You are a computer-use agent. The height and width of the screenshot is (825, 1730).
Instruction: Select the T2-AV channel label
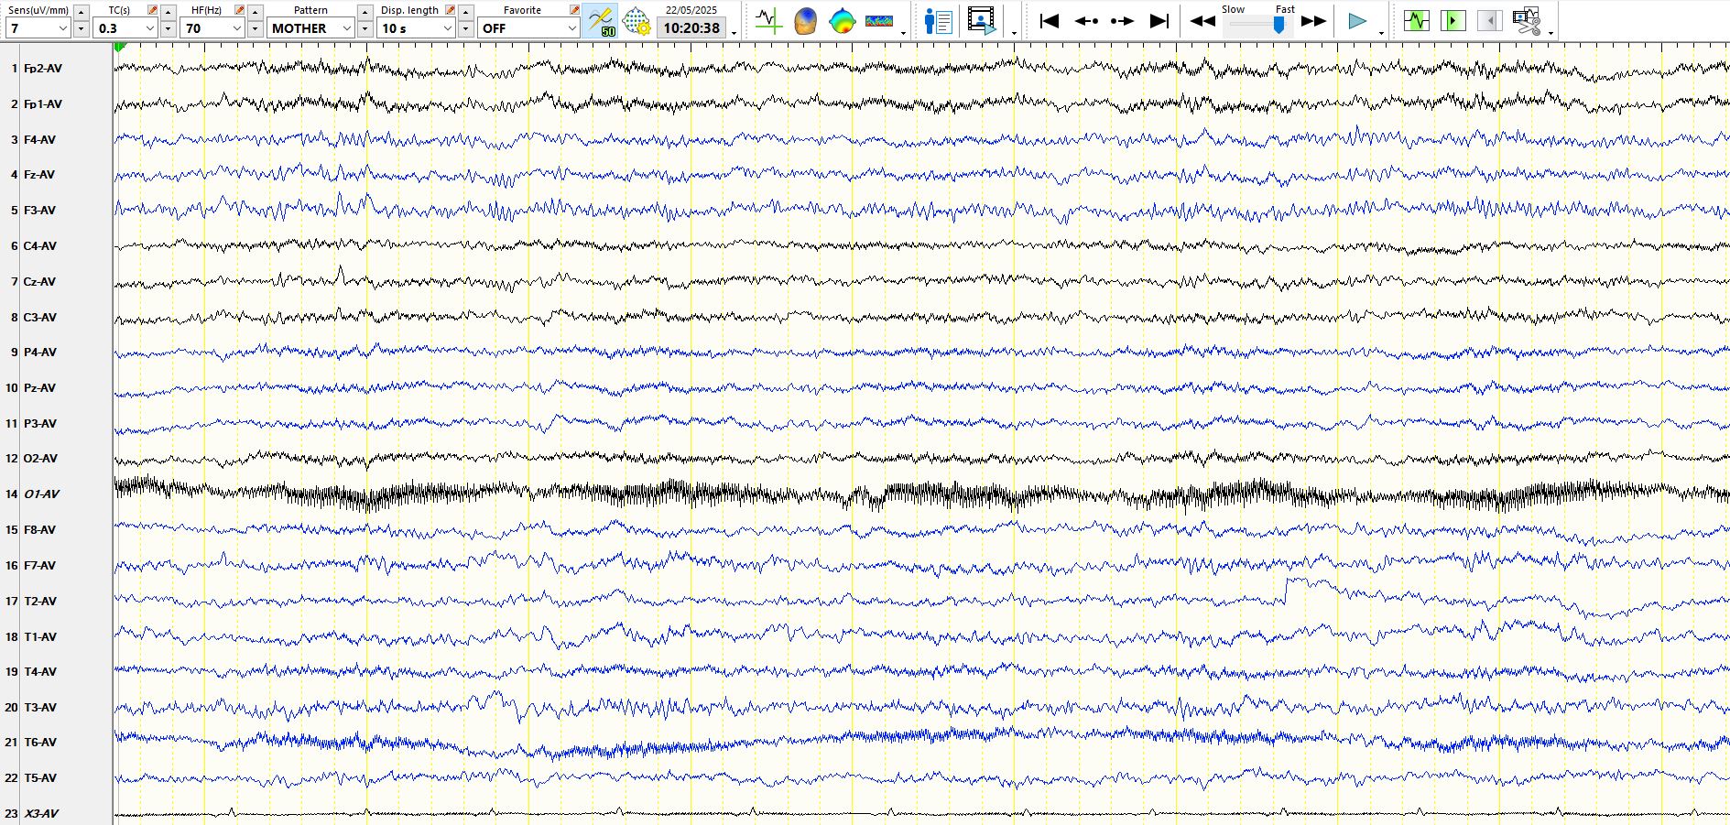coord(40,602)
